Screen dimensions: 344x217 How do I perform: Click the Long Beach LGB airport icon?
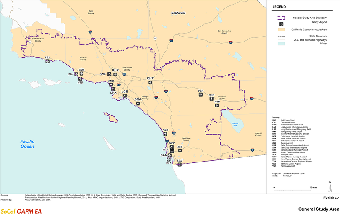[125, 96]
